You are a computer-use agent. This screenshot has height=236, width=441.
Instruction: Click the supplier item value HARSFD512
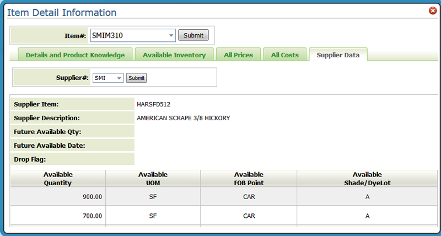[x=154, y=104]
